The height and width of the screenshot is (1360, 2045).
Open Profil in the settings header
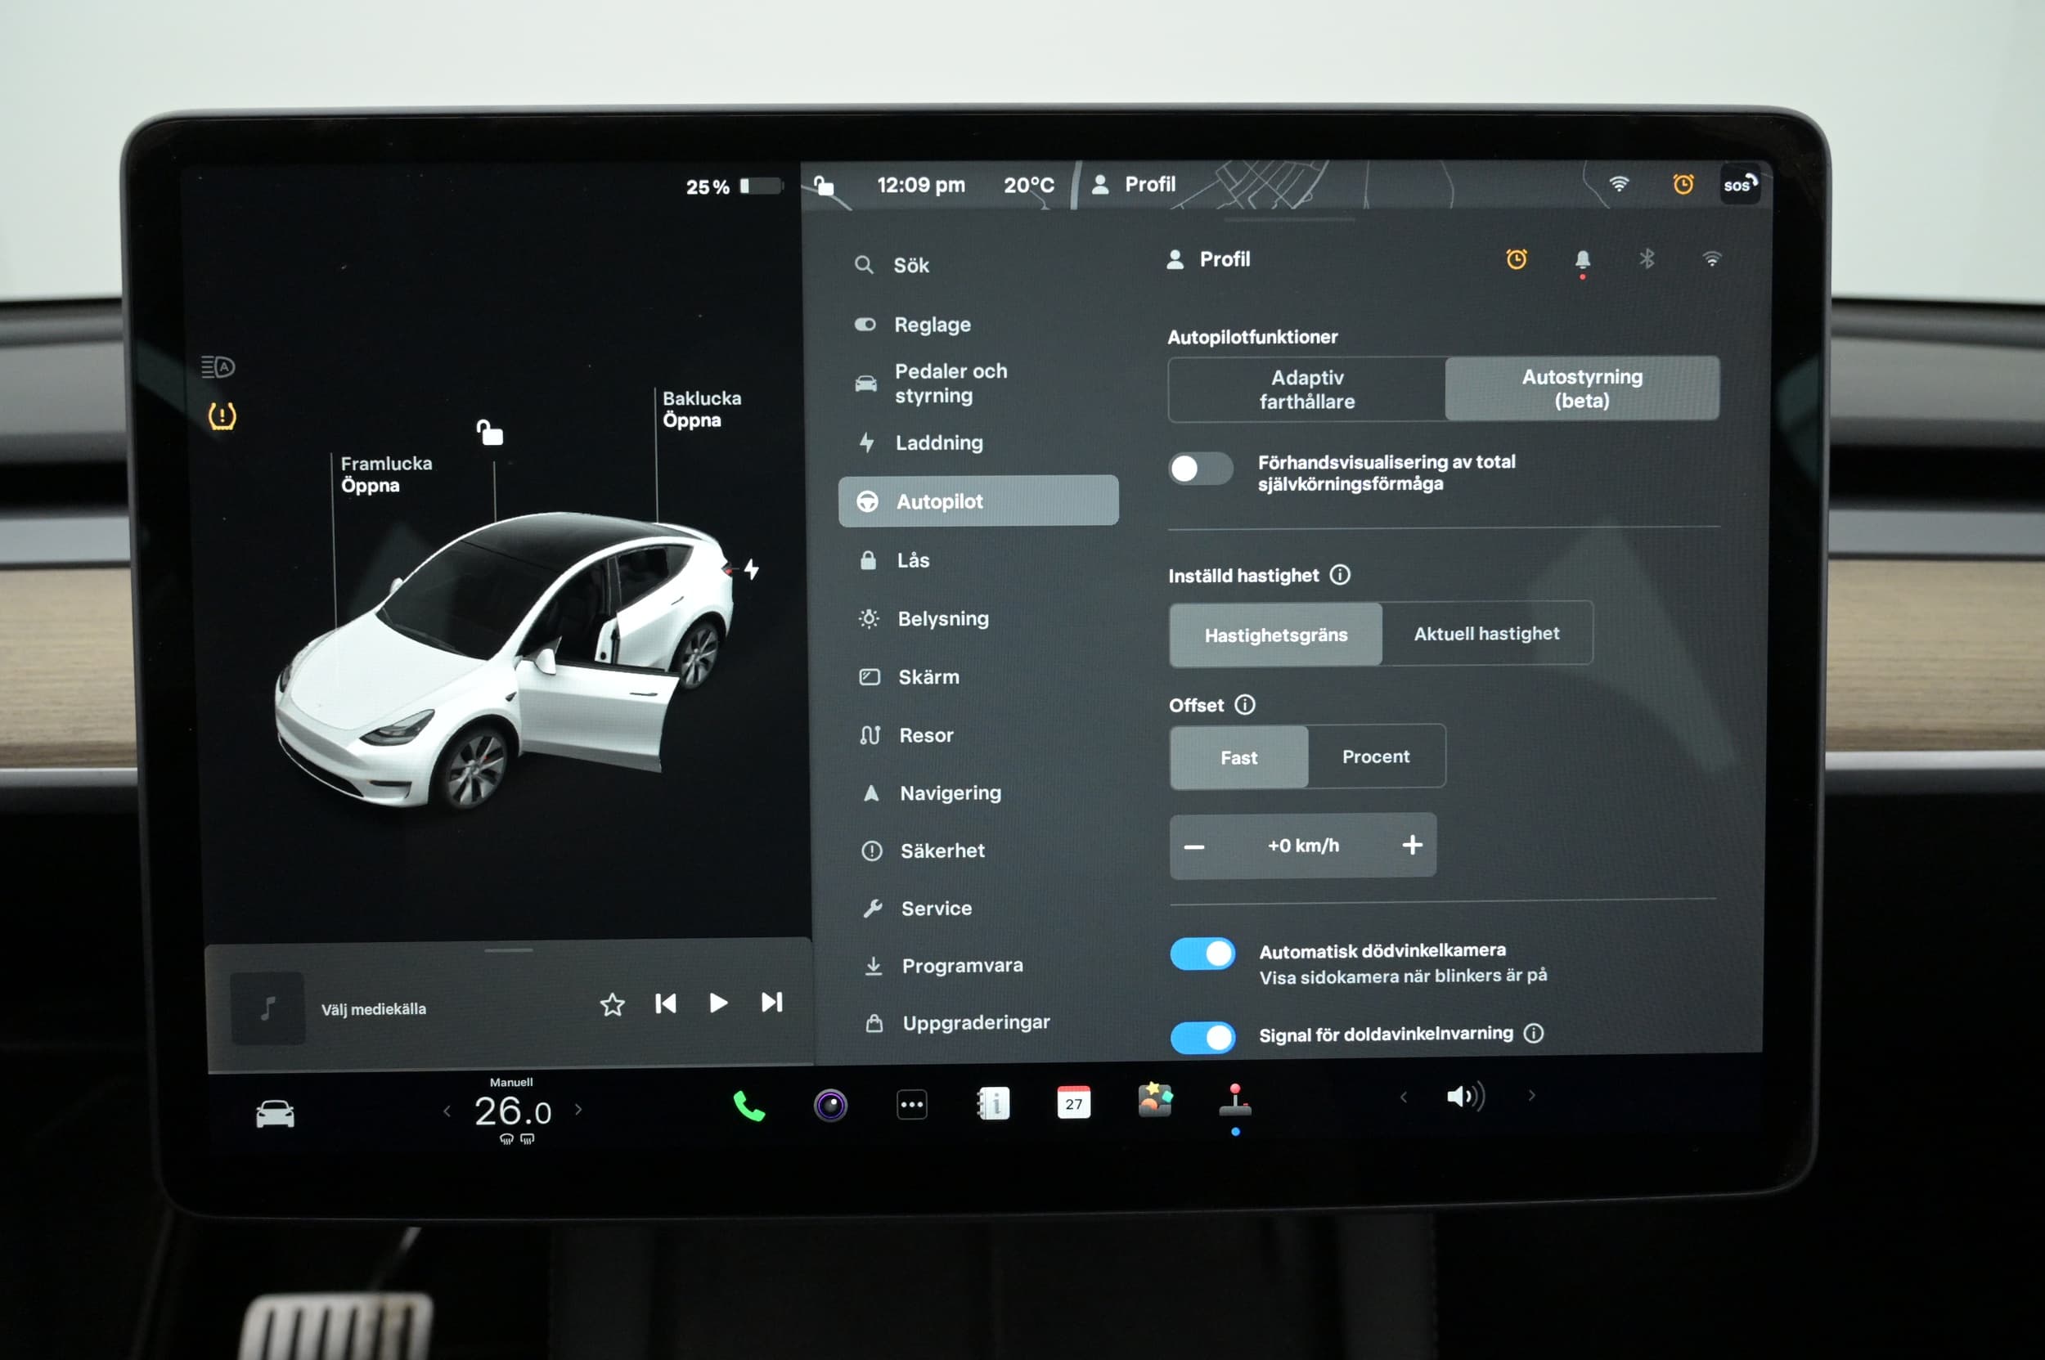(x=1207, y=259)
